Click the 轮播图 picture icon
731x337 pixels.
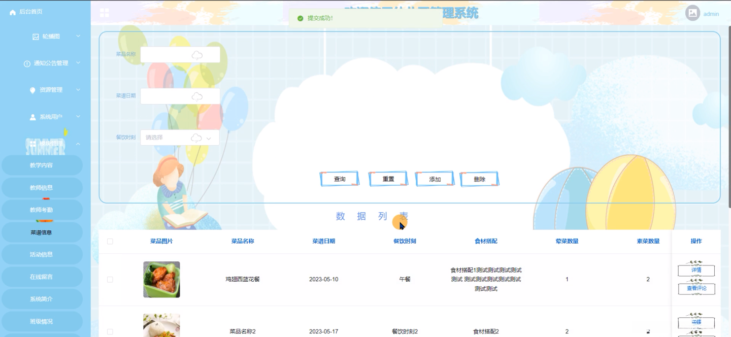(36, 37)
